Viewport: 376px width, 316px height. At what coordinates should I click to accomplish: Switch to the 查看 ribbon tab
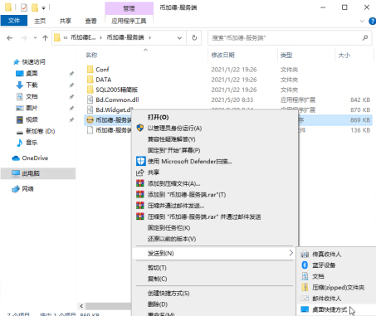(x=90, y=21)
